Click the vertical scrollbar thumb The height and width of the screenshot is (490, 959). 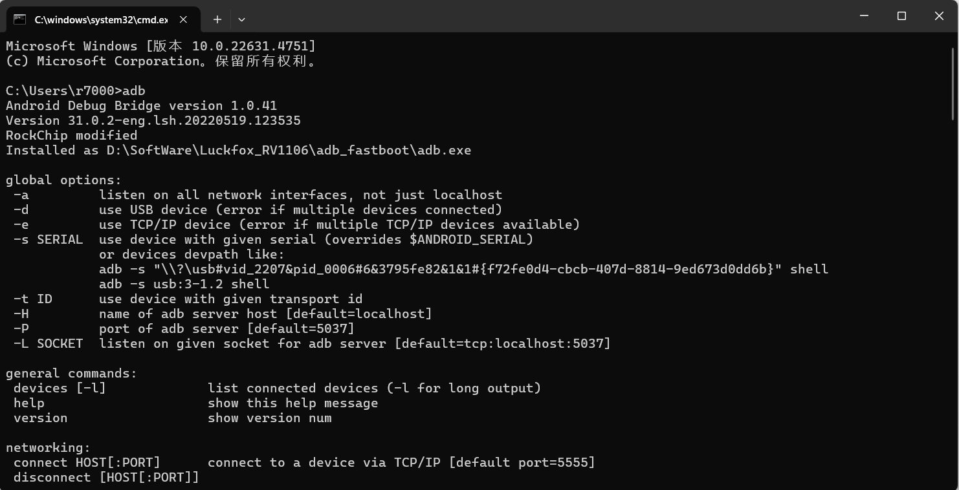coord(954,84)
